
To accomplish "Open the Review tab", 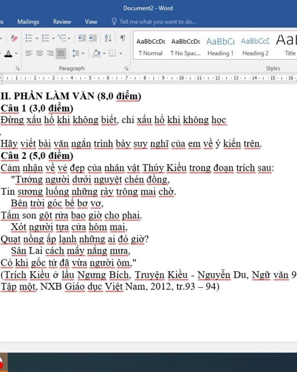I will [x=62, y=22].
